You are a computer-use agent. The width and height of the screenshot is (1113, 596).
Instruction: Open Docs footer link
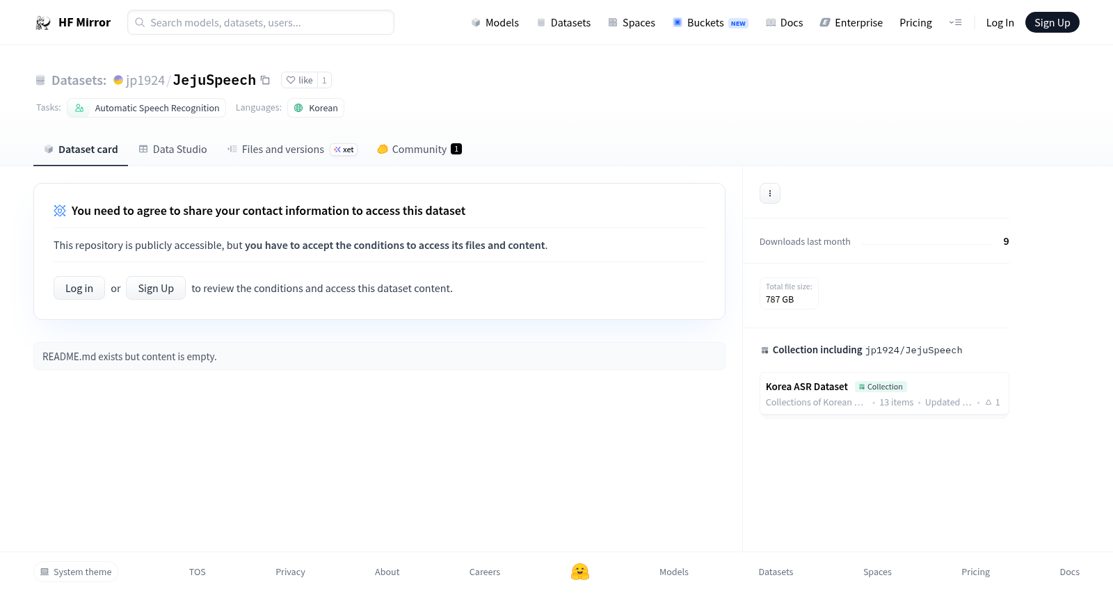tap(1069, 572)
